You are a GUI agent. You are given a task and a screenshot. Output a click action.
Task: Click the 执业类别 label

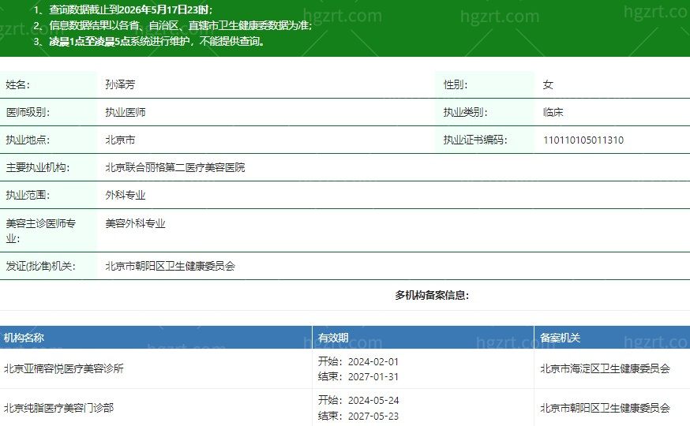[466, 112]
